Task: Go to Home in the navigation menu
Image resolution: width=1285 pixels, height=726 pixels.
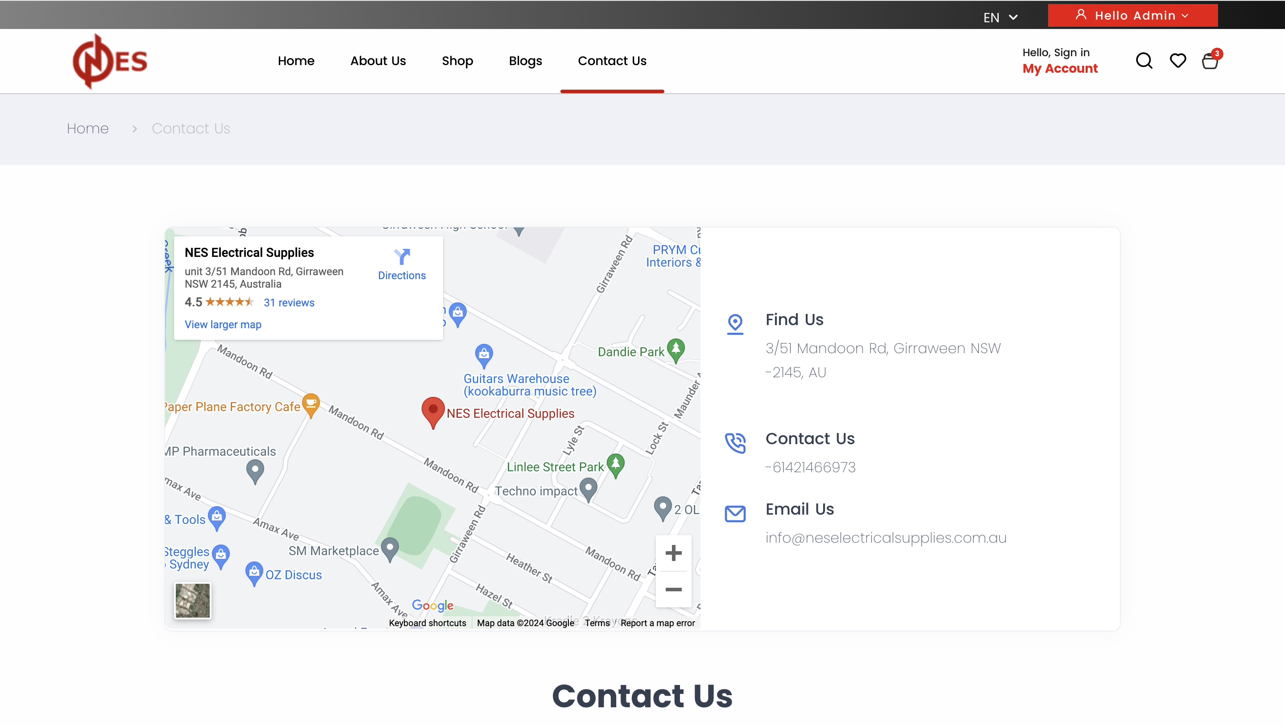Action: 296,61
